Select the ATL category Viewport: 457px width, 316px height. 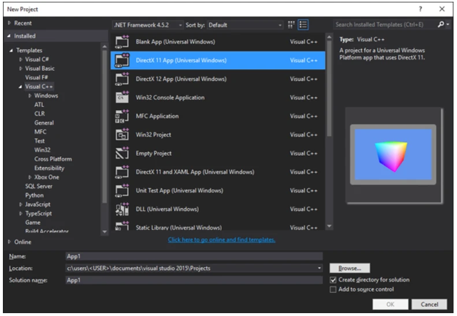click(39, 105)
